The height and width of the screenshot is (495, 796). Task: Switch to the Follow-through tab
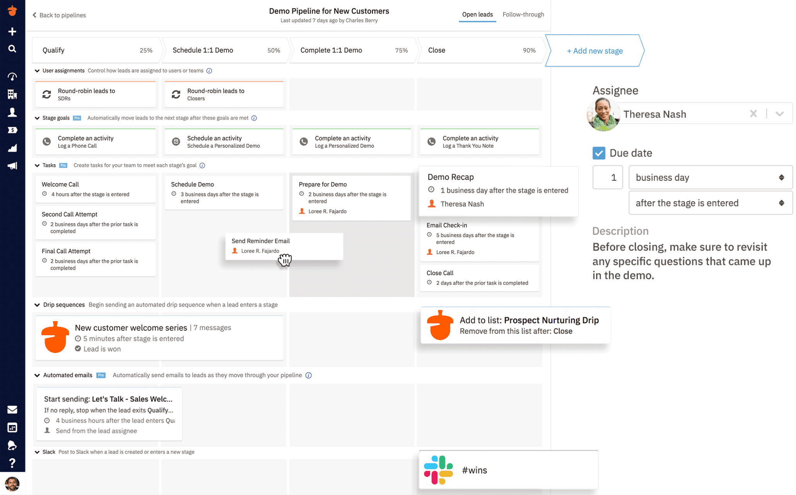(523, 14)
